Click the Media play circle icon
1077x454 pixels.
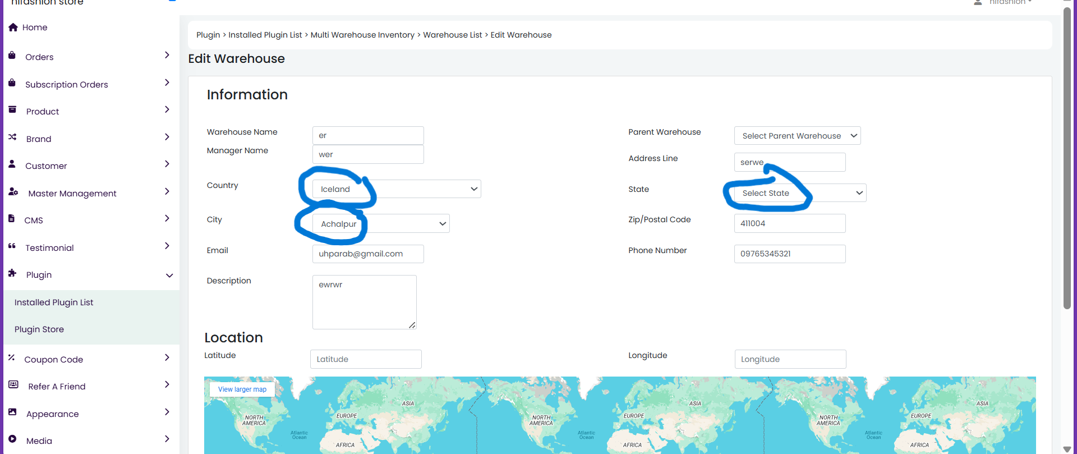(x=12, y=439)
